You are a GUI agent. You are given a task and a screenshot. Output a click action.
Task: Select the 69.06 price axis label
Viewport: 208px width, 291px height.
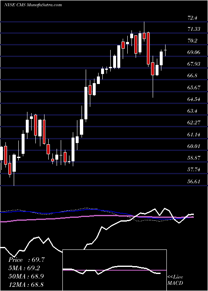click(x=194, y=52)
